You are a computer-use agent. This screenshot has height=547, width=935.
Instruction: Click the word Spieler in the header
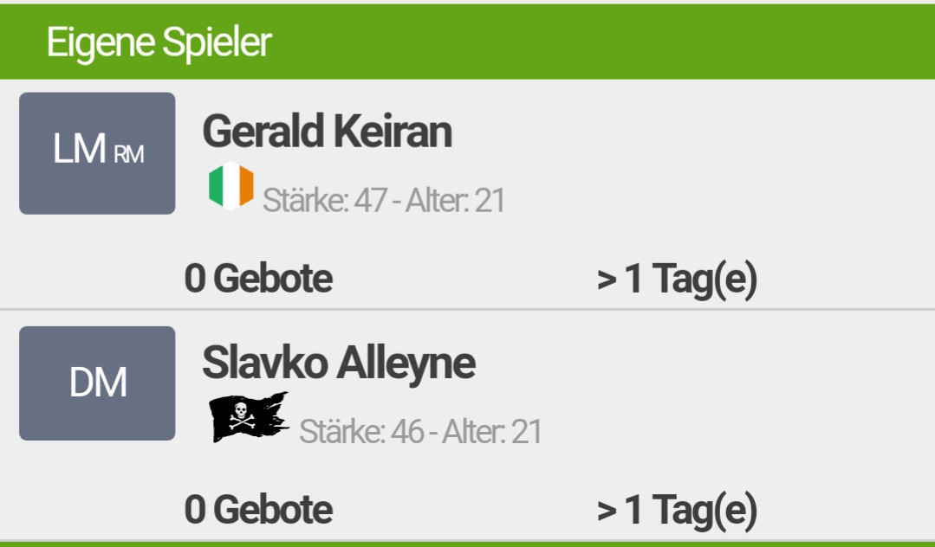[217, 43]
